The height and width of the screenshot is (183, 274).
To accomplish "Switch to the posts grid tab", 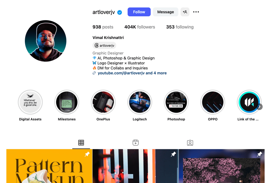I will (81, 143).
